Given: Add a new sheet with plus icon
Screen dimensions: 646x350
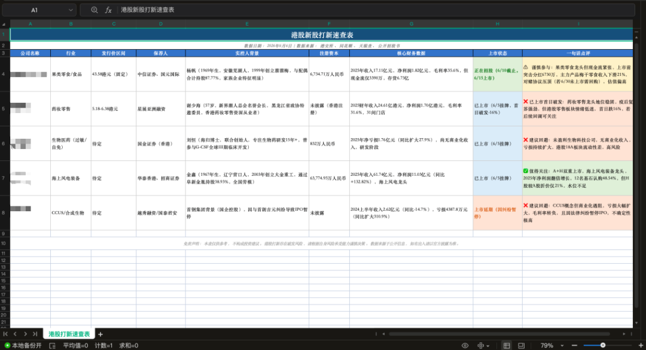Looking at the screenshot, I should coord(100,334).
